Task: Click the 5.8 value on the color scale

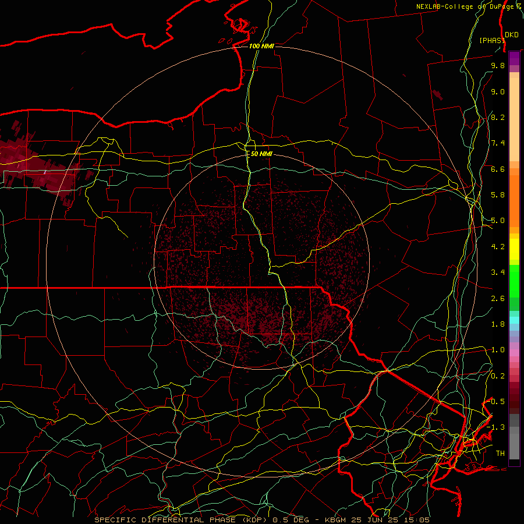Action: click(498, 195)
